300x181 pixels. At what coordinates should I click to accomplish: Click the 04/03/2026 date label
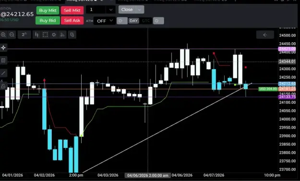pos(108,175)
